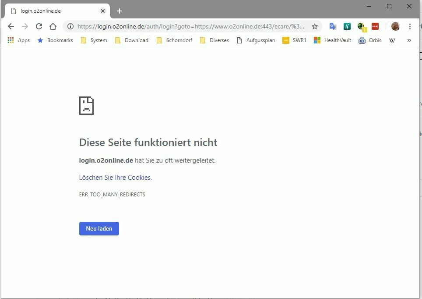Open the Chrome profile avatar
Viewport: 422px width, 299px height.
click(395, 26)
